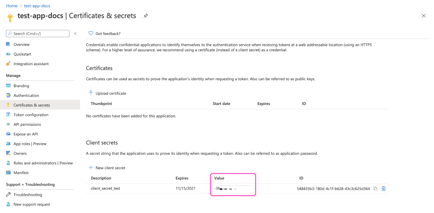The image size is (434, 213).
Task: Navigate to Expose an API
Action: (25, 134)
